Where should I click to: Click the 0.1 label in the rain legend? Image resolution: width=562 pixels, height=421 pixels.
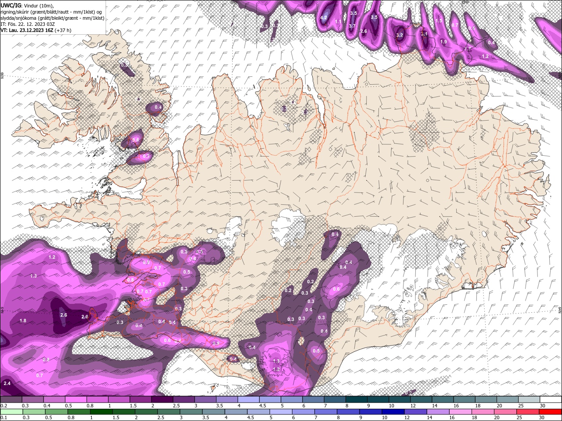click(4, 417)
